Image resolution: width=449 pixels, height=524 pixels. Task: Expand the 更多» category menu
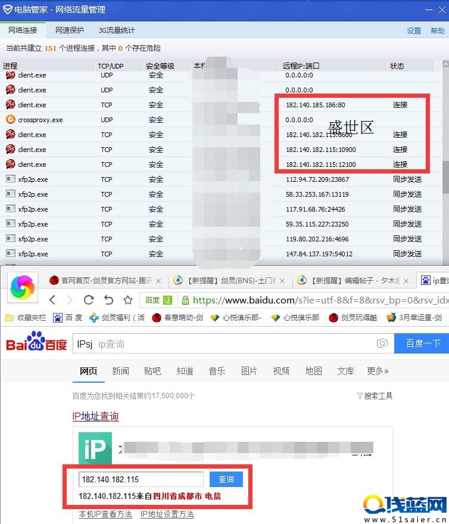378,371
